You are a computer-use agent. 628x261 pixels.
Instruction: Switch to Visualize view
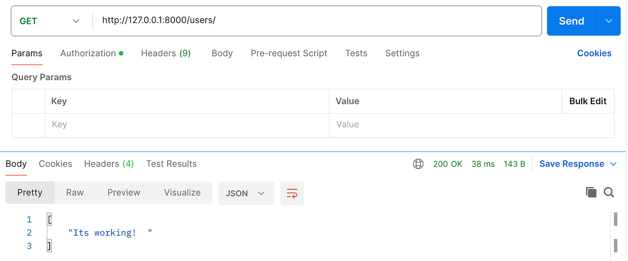(182, 192)
